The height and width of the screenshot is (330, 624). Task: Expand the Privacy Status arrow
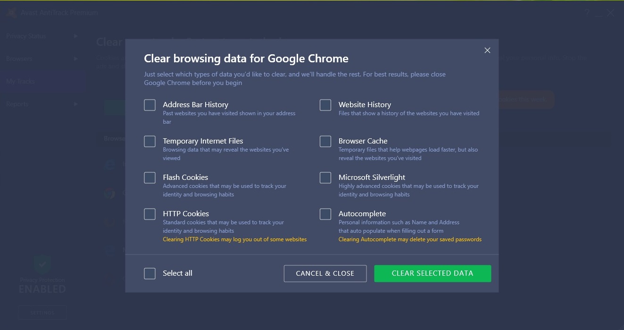(76, 36)
